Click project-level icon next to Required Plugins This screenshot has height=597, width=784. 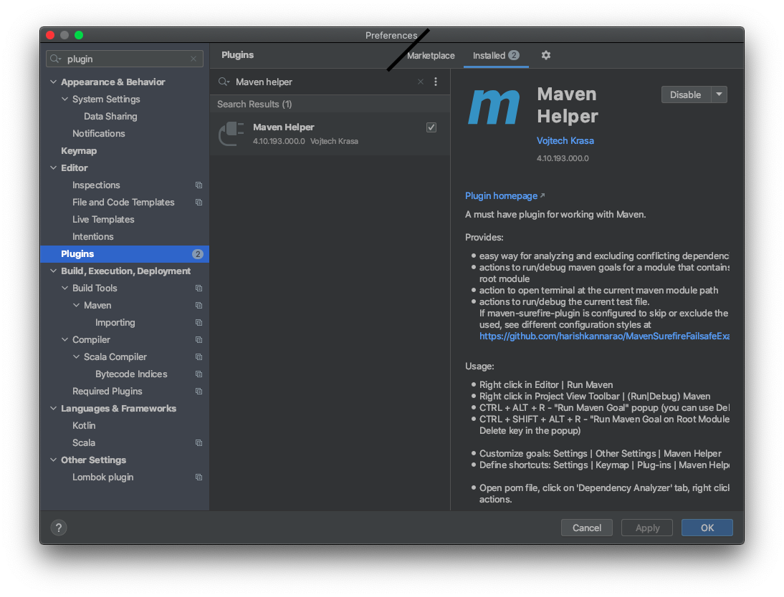(x=199, y=391)
